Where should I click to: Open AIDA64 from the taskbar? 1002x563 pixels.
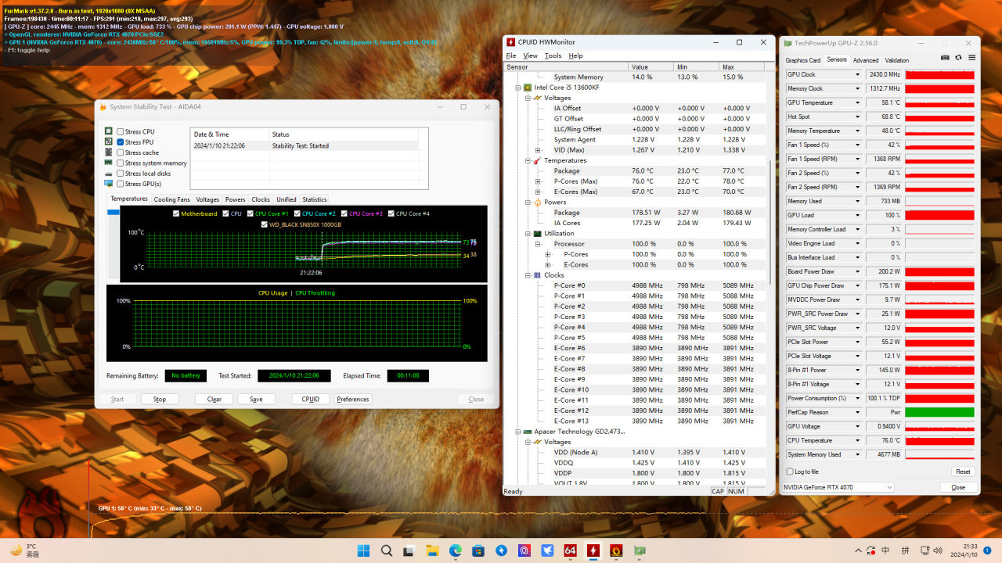(x=570, y=550)
